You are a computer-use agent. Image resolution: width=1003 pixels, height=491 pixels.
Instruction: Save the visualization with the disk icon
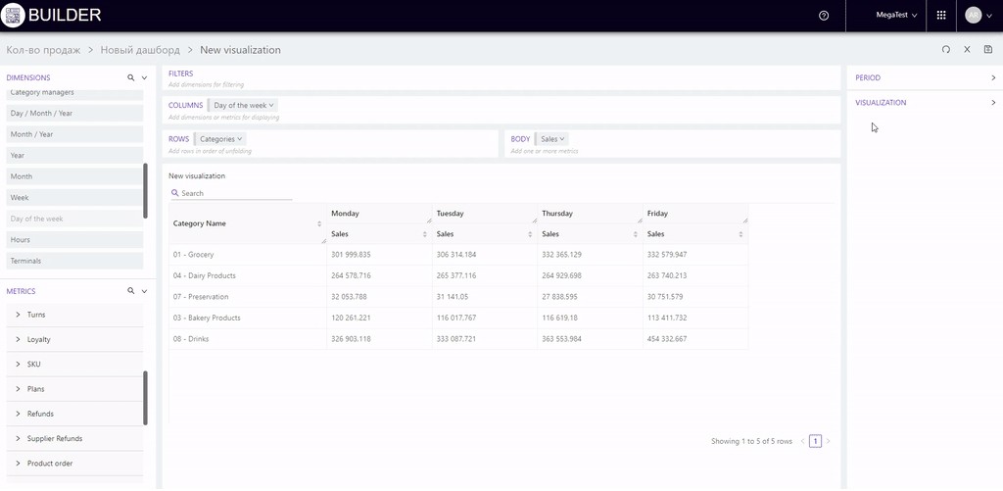pos(987,50)
